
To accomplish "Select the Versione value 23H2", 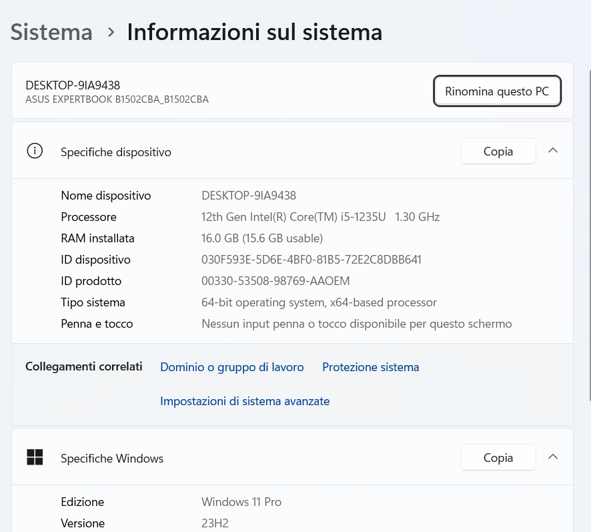I will 215,523.
